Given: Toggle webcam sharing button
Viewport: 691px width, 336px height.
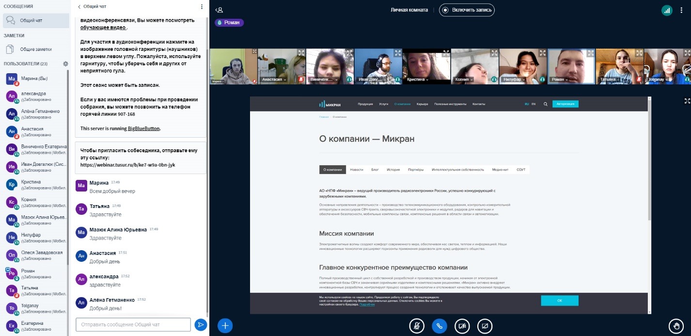Looking at the screenshot, I should (x=462, y=326).
